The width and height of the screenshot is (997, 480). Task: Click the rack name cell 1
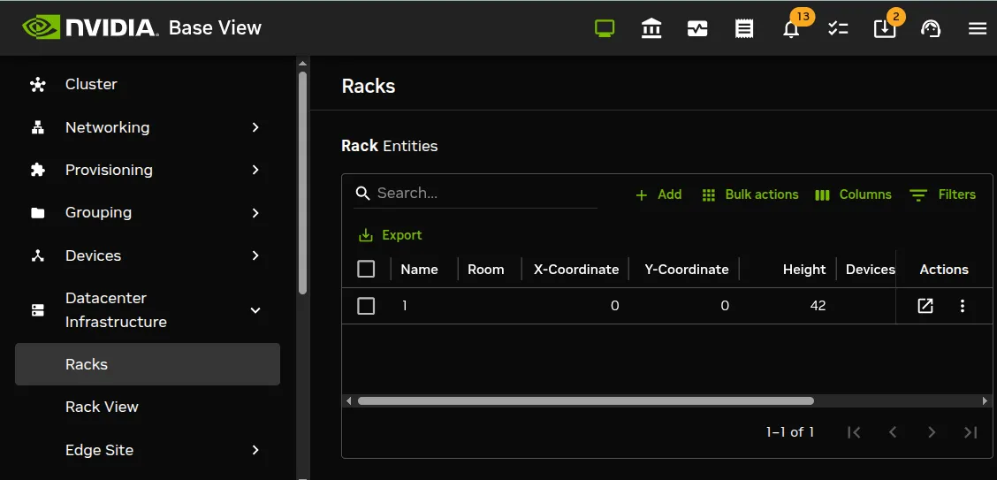(405, 306)
